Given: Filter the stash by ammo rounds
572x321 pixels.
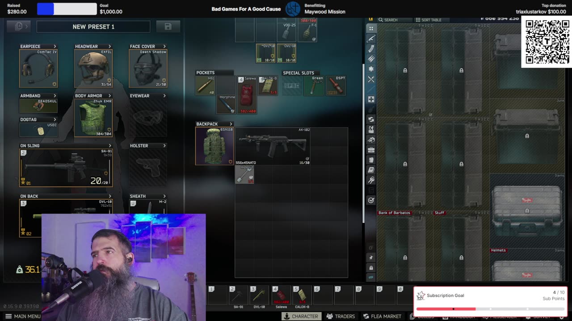Looking at the screenshot, I should coord(371,59).
